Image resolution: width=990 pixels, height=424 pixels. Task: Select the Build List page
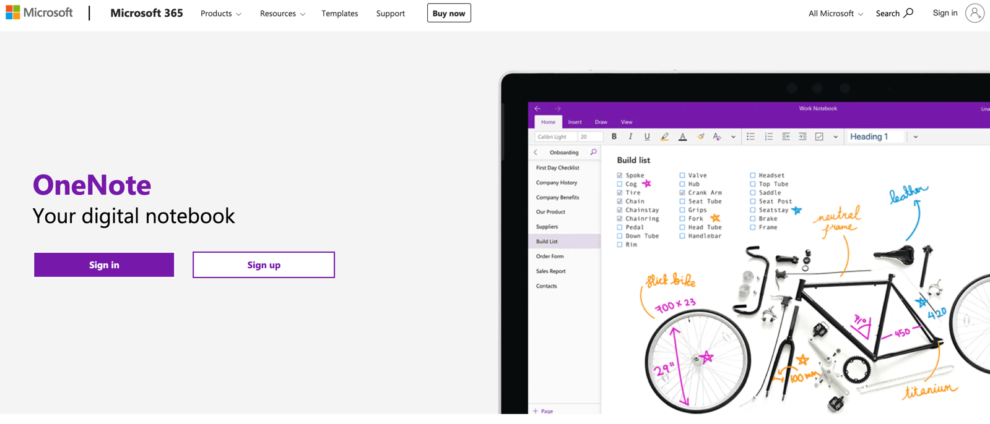tap(564, 241)
